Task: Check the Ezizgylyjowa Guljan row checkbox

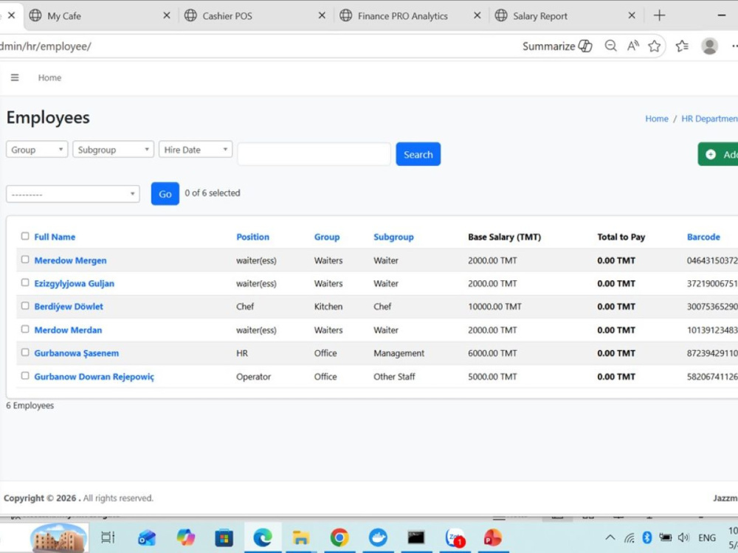Action: pos(25,282)
